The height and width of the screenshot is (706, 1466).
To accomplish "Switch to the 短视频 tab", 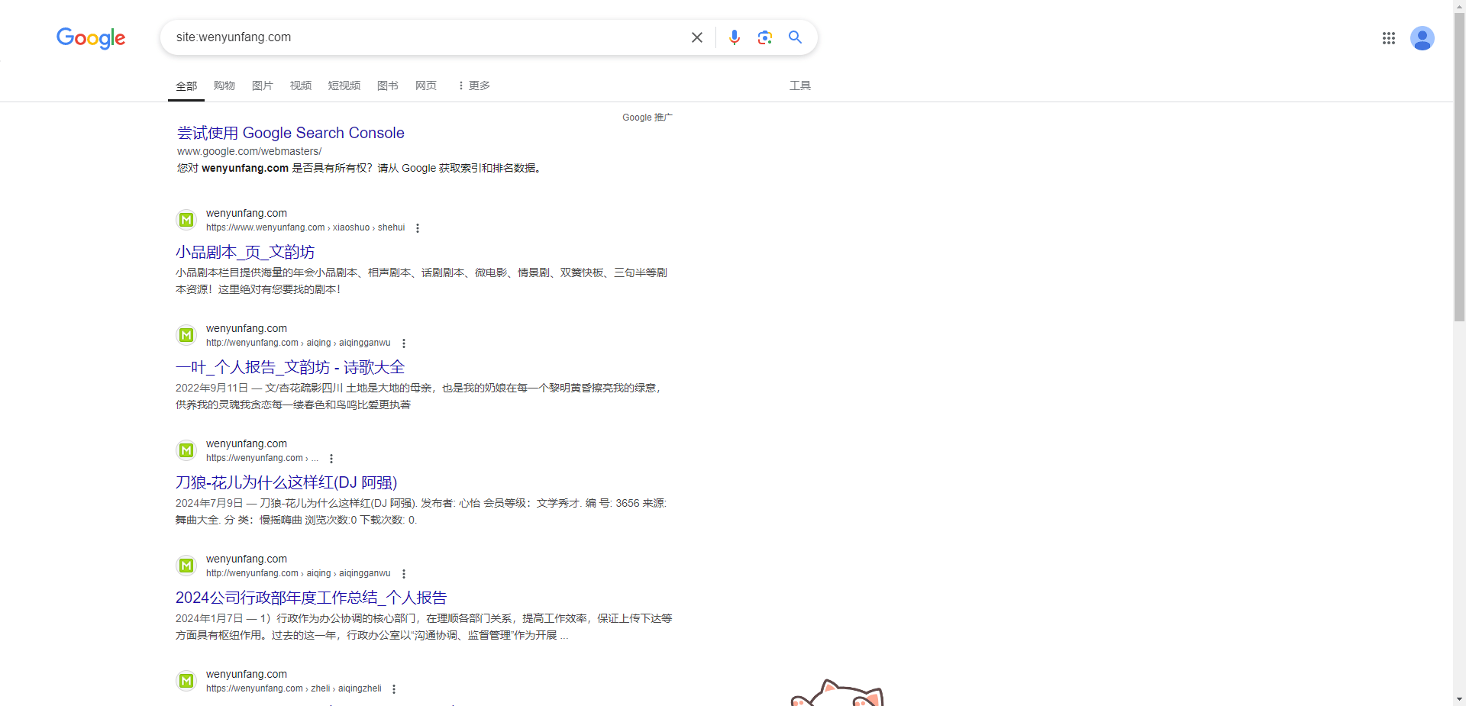I will (x=344, y=85).
